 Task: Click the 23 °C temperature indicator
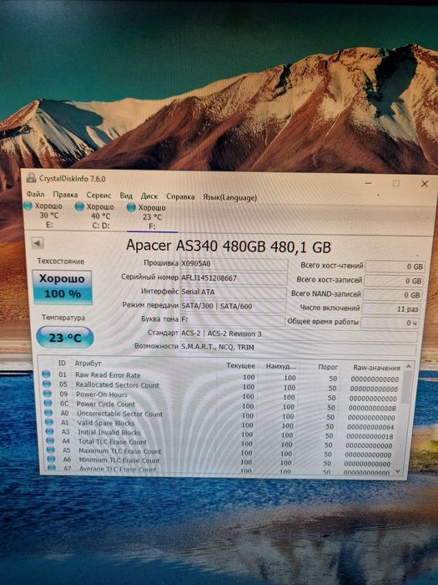(x=65, y=338)
